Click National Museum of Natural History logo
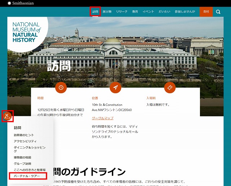Screen dimensions: 231x186 (x=26, y=32)
